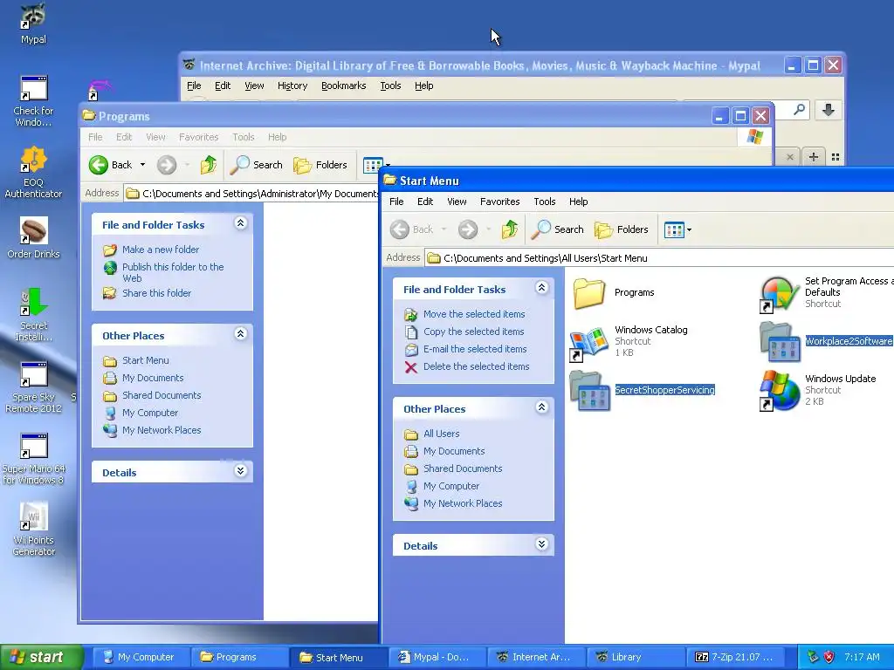Screen dimensions: 894x670
Task: Switch to Library taskbar button
Action: coord(636,657)
